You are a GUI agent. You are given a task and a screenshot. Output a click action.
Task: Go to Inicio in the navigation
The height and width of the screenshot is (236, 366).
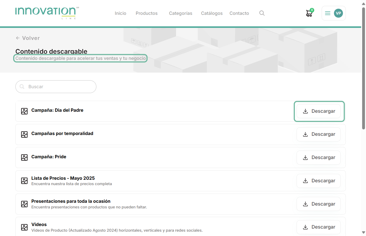click(120, 13)
